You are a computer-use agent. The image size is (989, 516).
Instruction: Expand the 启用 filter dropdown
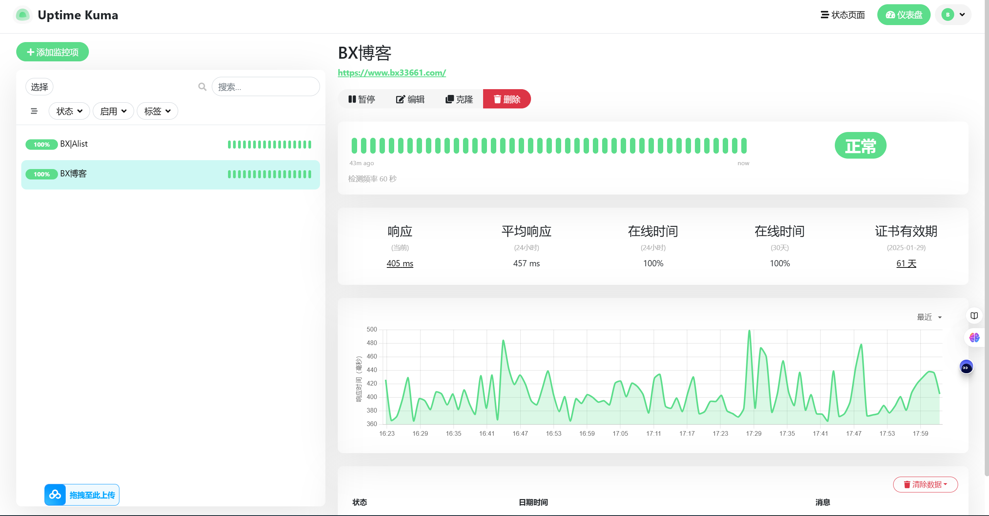click(x=113, y=111)
